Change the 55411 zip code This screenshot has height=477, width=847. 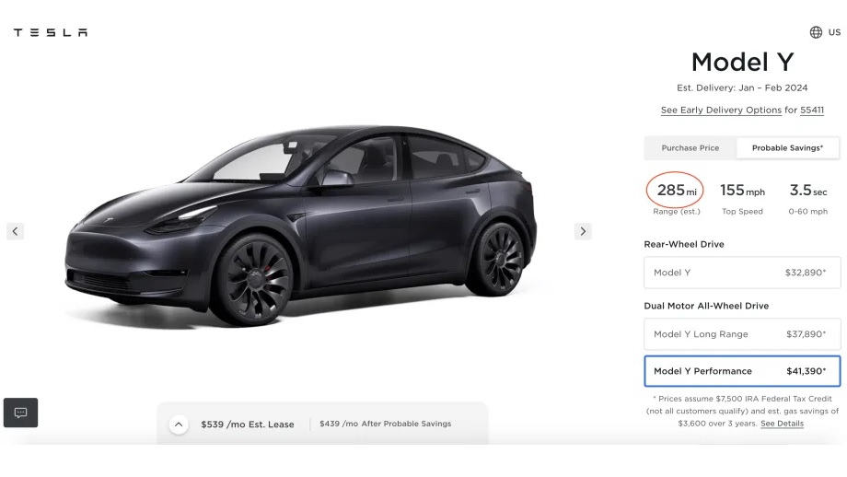coord(812,111)
